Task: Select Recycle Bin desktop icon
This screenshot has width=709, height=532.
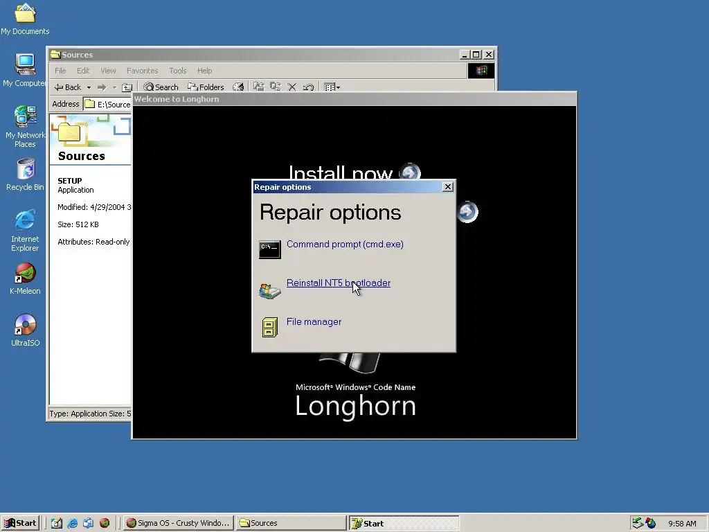Action: [x=25, y=175]
